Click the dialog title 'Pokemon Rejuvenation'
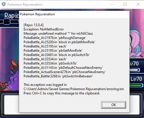The height and width of the screenshot is (118, 144). 37,14
